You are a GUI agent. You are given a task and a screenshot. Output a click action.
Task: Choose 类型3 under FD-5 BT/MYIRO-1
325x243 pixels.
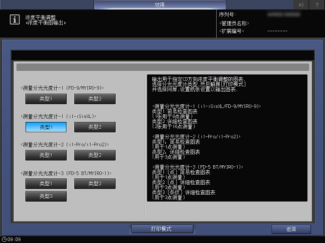(46, 197)
